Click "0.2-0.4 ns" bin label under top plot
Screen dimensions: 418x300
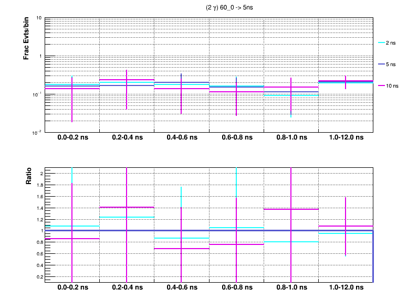[x=127, y=137]
